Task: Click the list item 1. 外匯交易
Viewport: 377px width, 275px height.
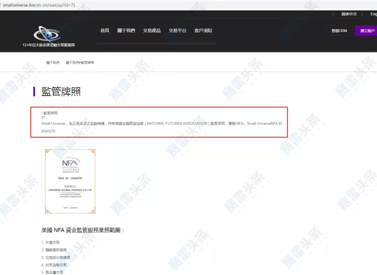Action: [50, 243]
